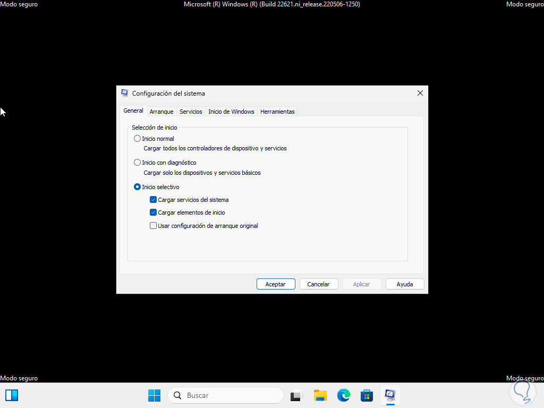Switch to the Arranque tab
The image size is (544, 408).
[161, 112]
